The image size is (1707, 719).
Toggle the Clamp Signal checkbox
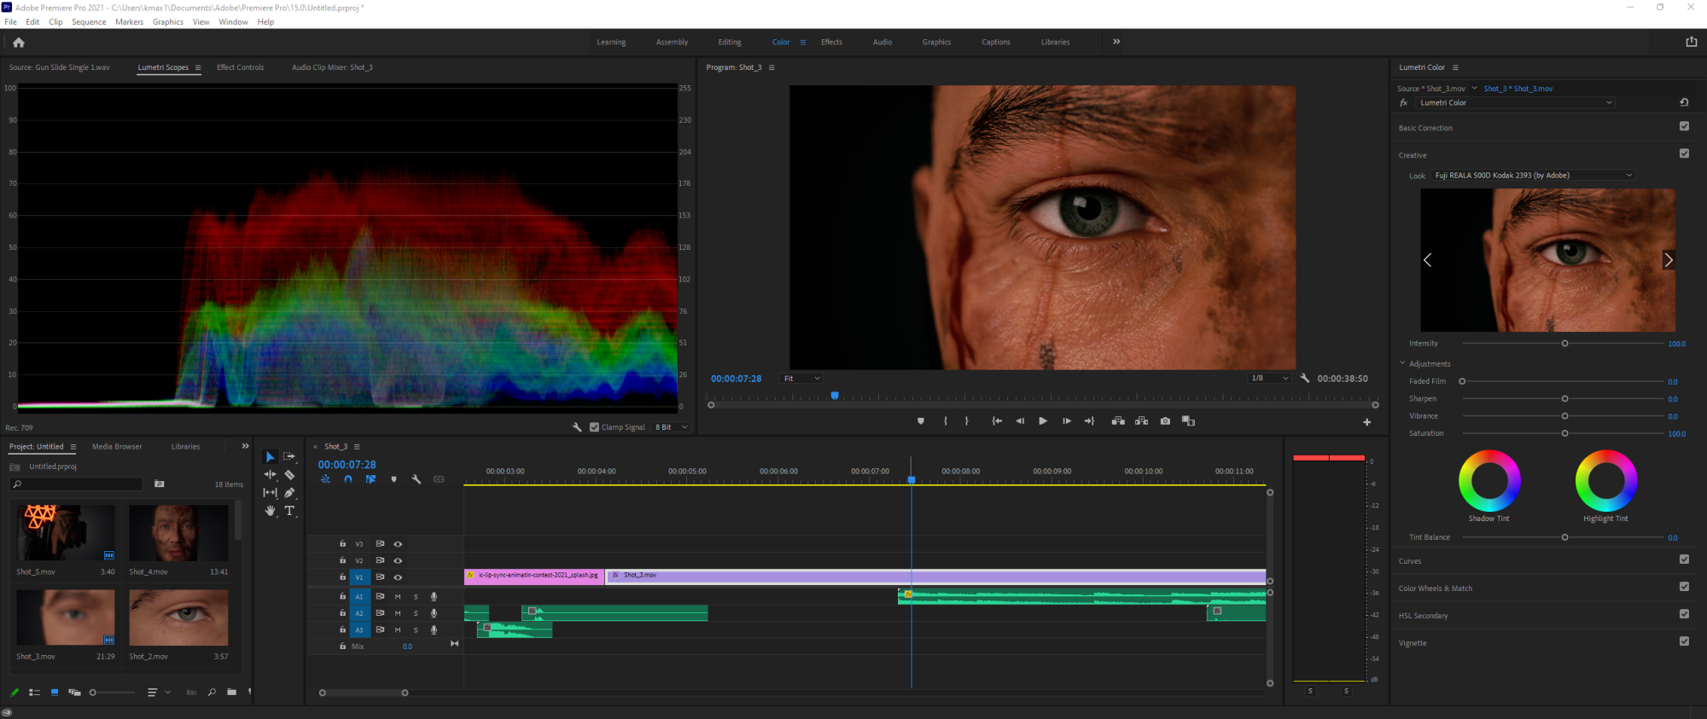tap(594, 427)
